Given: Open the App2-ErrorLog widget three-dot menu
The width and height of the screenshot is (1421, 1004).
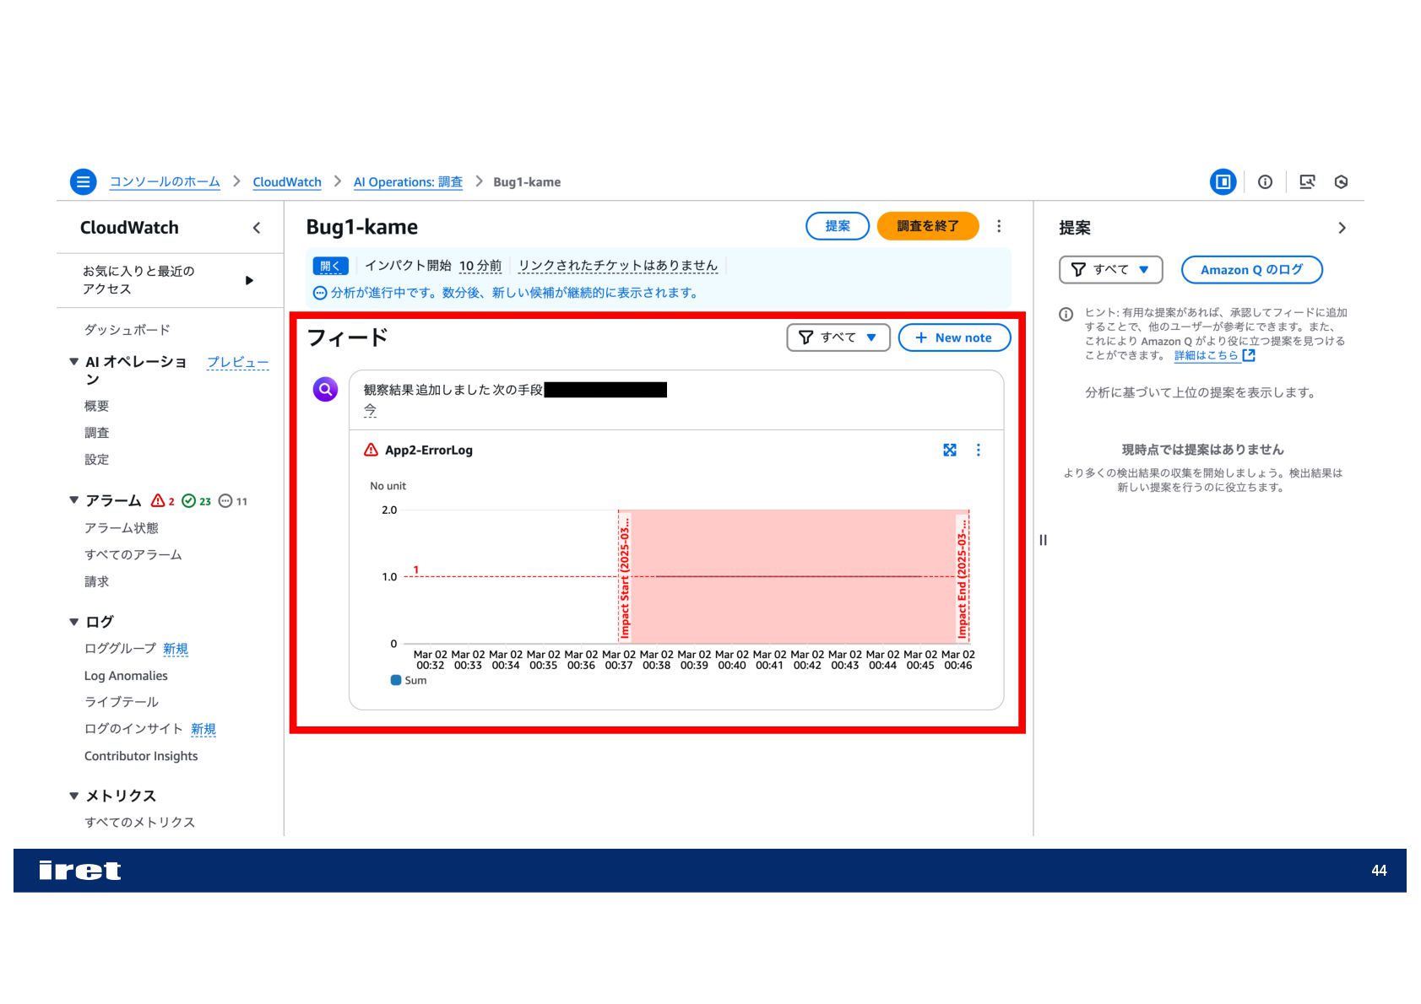Looking at the screenshot, I should (979, 451).
